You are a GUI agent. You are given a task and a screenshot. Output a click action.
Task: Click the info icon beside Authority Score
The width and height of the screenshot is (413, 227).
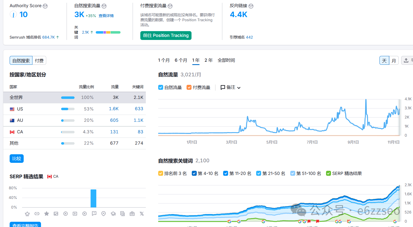[45, 6]
